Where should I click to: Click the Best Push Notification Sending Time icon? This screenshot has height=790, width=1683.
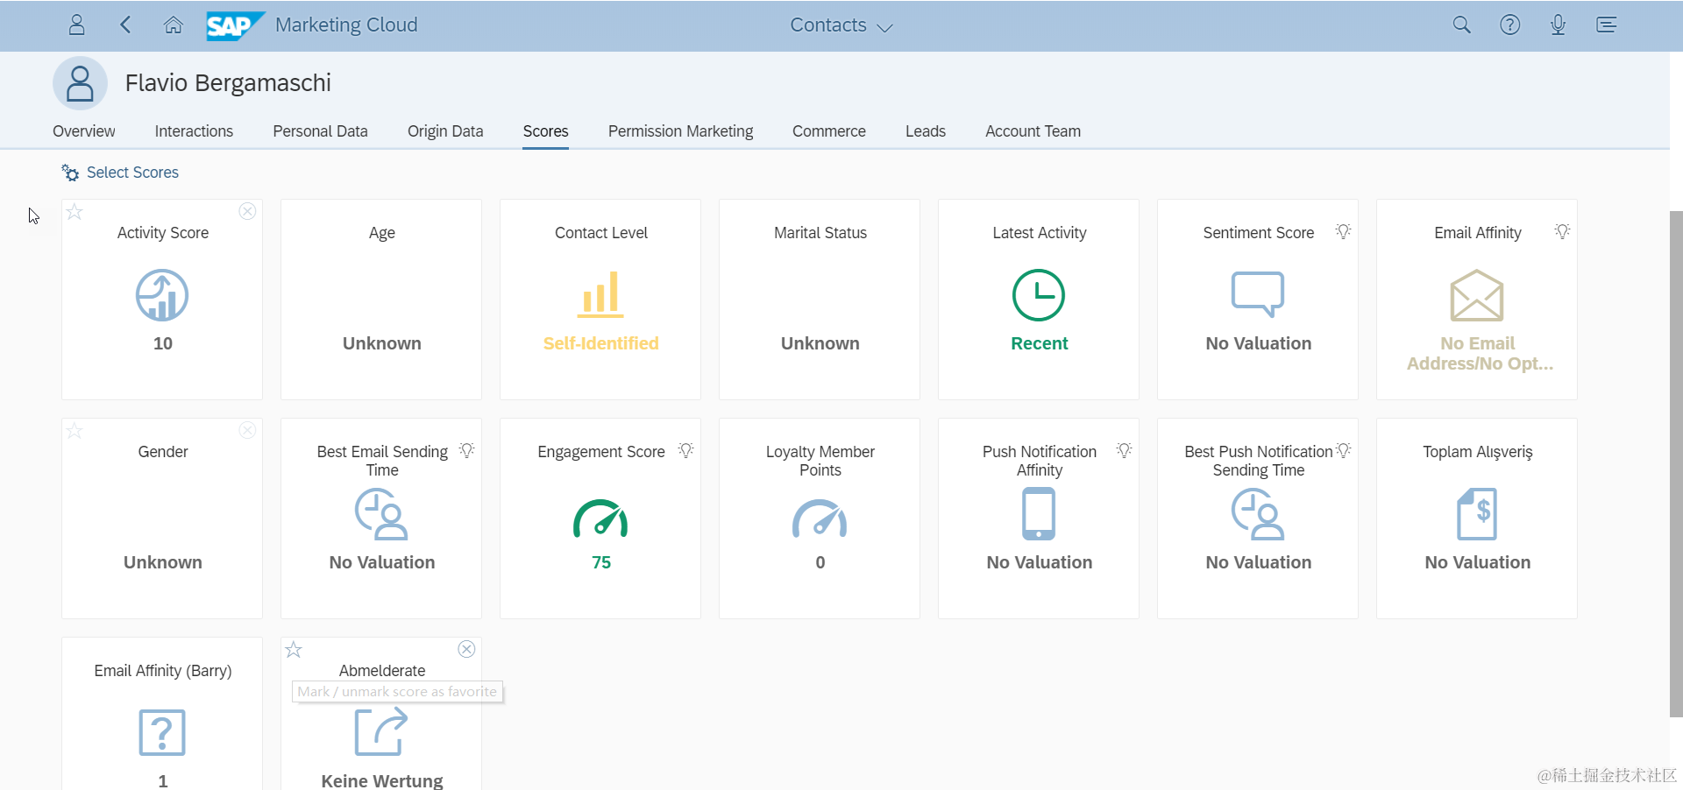tap(1258, 514)
